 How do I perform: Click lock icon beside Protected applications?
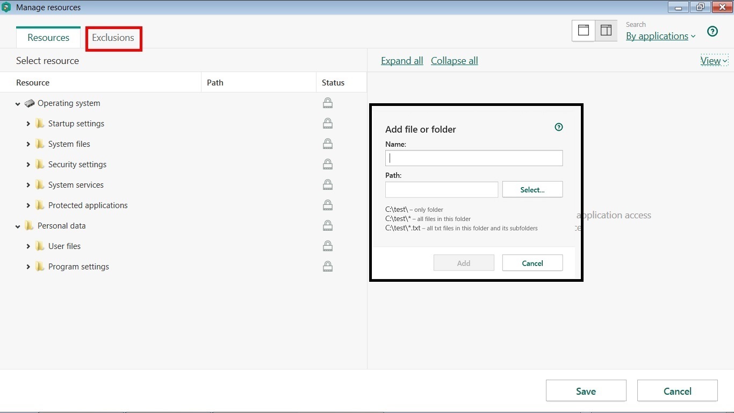coord(327,205)
